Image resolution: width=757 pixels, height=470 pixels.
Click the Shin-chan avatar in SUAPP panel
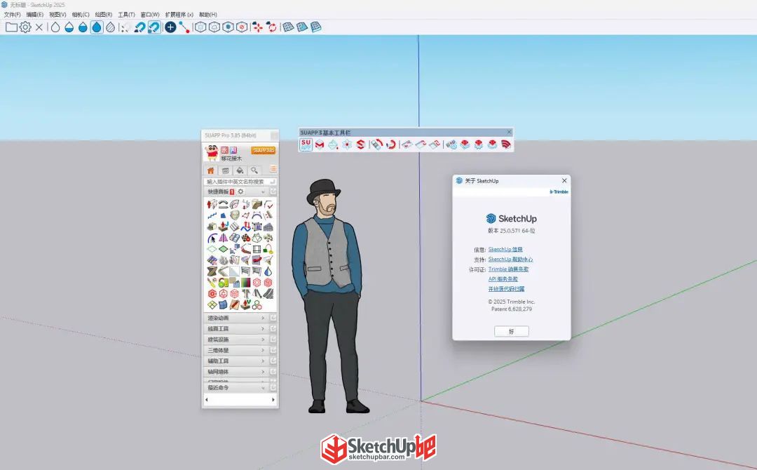pyautogui.click(x=212, y=153)
